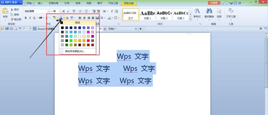Set right text alignment
268x115 pixels.
(89, 18)
